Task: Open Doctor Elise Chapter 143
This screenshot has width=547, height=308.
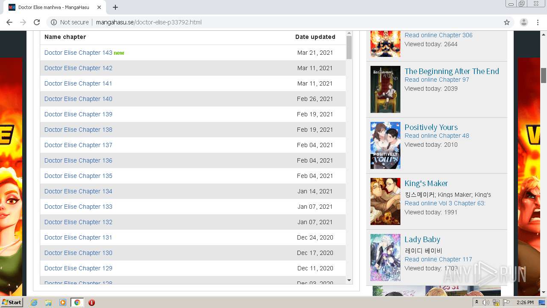Action: (x=78, y=53)
